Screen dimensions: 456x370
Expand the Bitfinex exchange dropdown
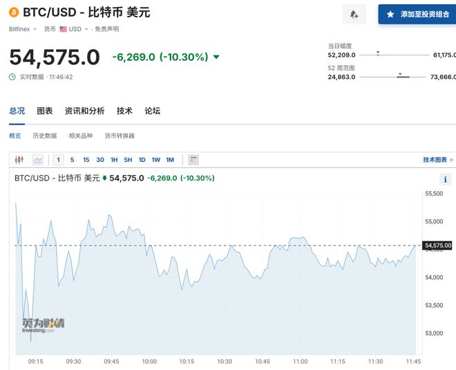23,29
